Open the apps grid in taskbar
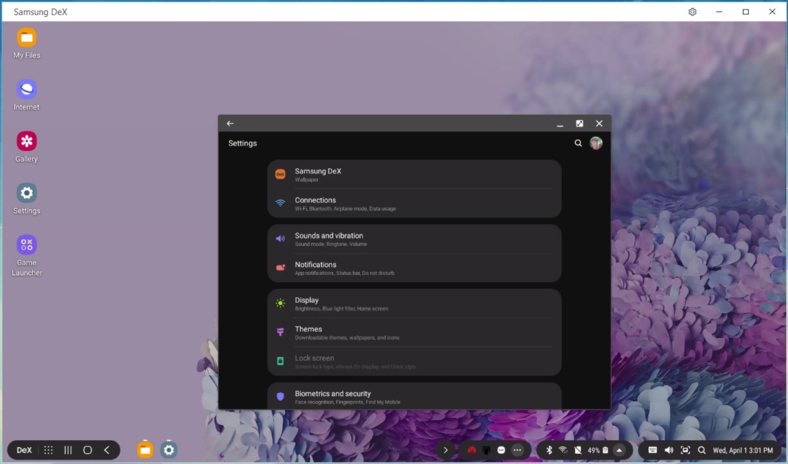Image resolution: width=788 pixels, height=464 pixels. coord(48,450)
